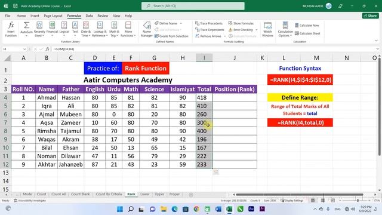382x215 pixels.
Task: Open Calculation Options dropdown
Action: [x=285, y=29]
